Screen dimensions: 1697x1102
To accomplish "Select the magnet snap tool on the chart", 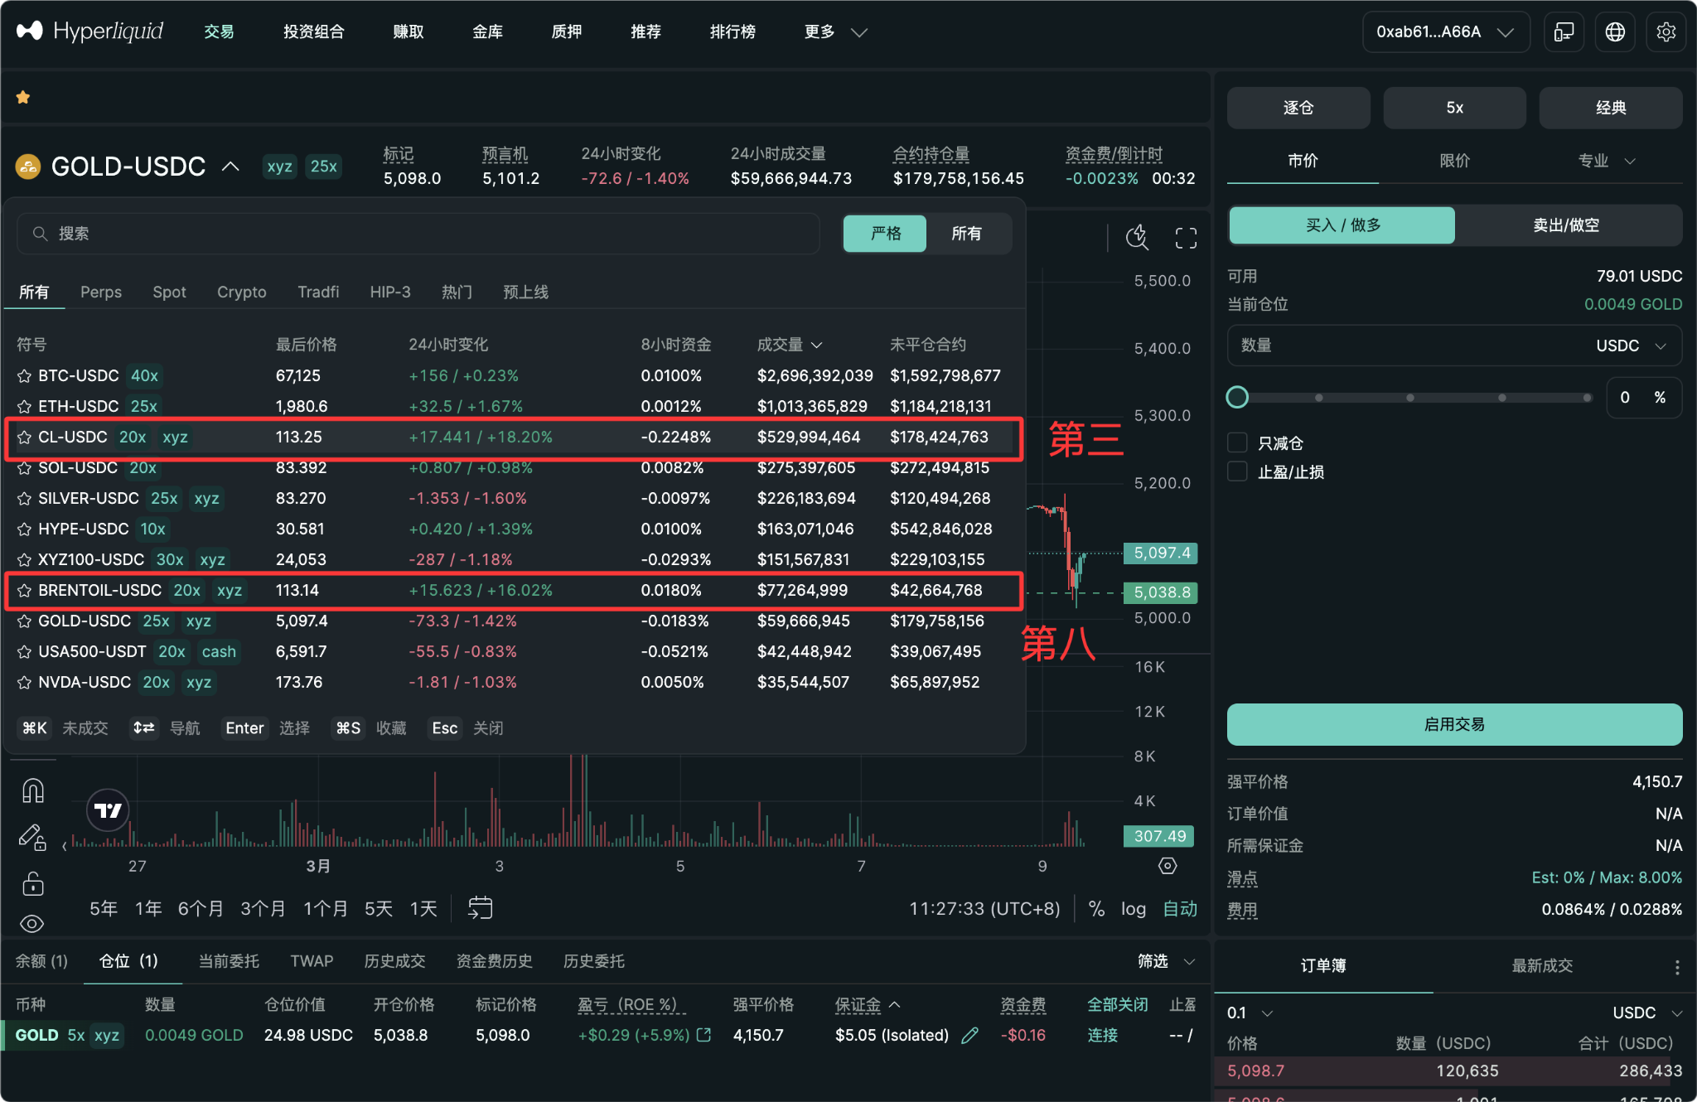I will (33, 790).
